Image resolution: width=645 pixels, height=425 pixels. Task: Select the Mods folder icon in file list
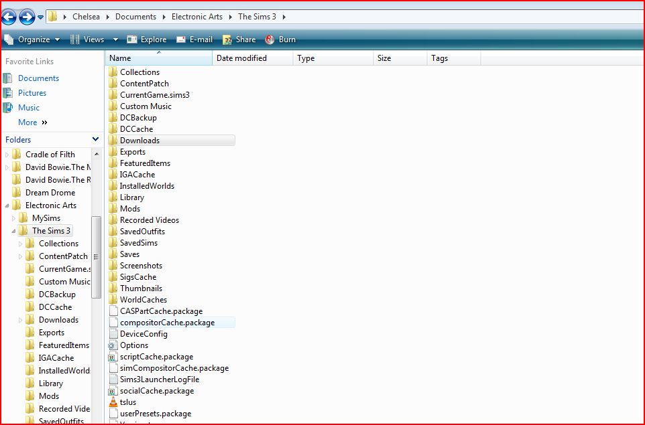pos(113,209)
